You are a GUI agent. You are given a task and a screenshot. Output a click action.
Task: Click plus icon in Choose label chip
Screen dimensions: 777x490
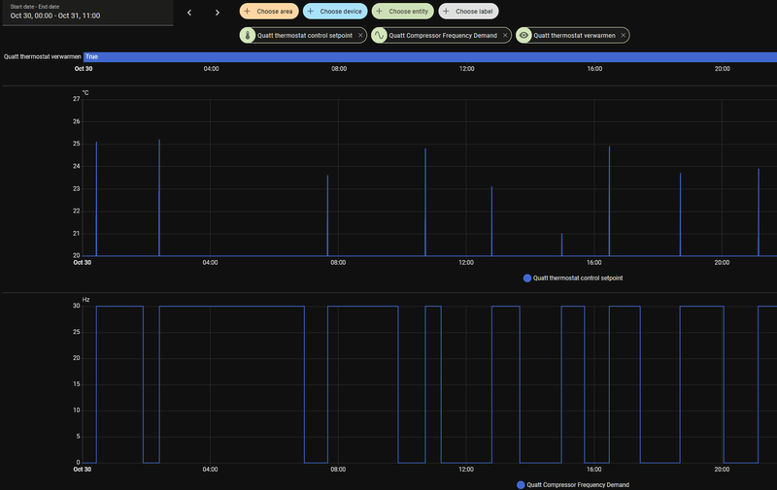[x=446, y=11]
